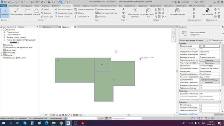Pick the Диаметр dimension tool
Screen dimensions: 224x126
pos(46,13)
